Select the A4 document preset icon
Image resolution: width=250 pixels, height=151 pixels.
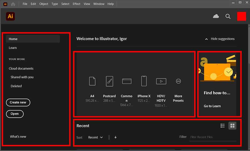coord(92,81)
